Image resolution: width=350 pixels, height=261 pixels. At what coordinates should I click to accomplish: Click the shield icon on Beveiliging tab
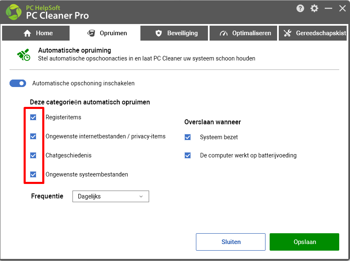point(159,33)
